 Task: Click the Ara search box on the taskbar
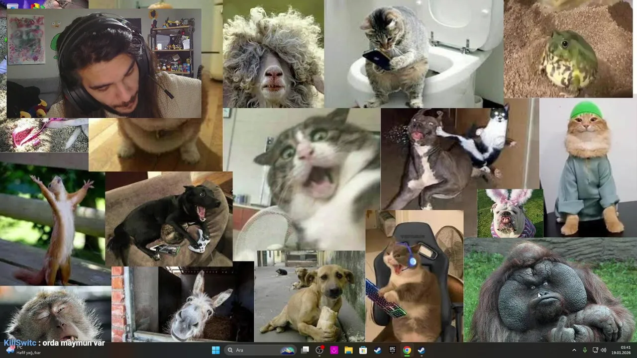(x=260, y=350)
